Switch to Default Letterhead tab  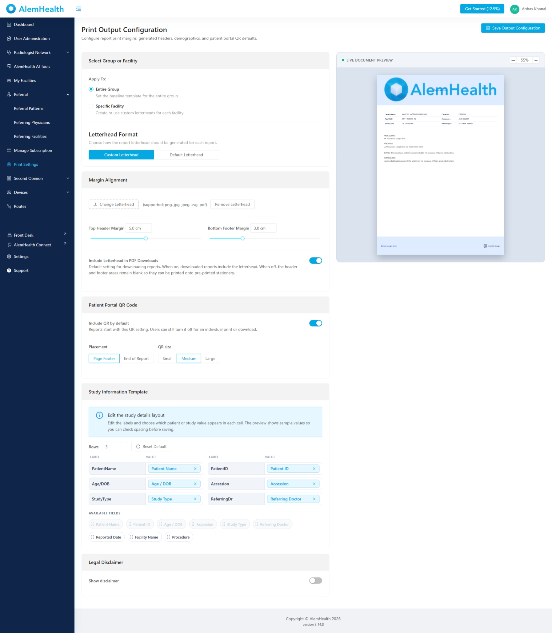tap(186, 155)
